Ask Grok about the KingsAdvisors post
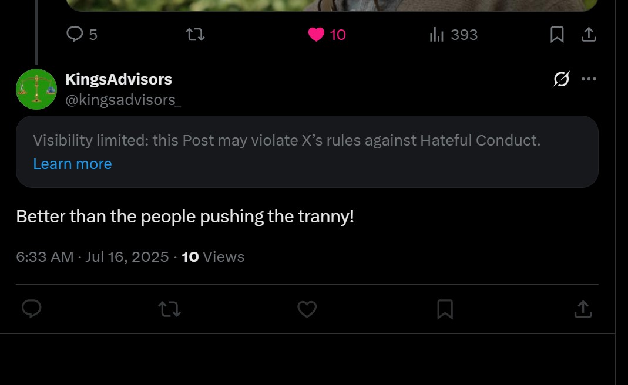The width and height of the screenshot is (628, 385). (561, 79)
